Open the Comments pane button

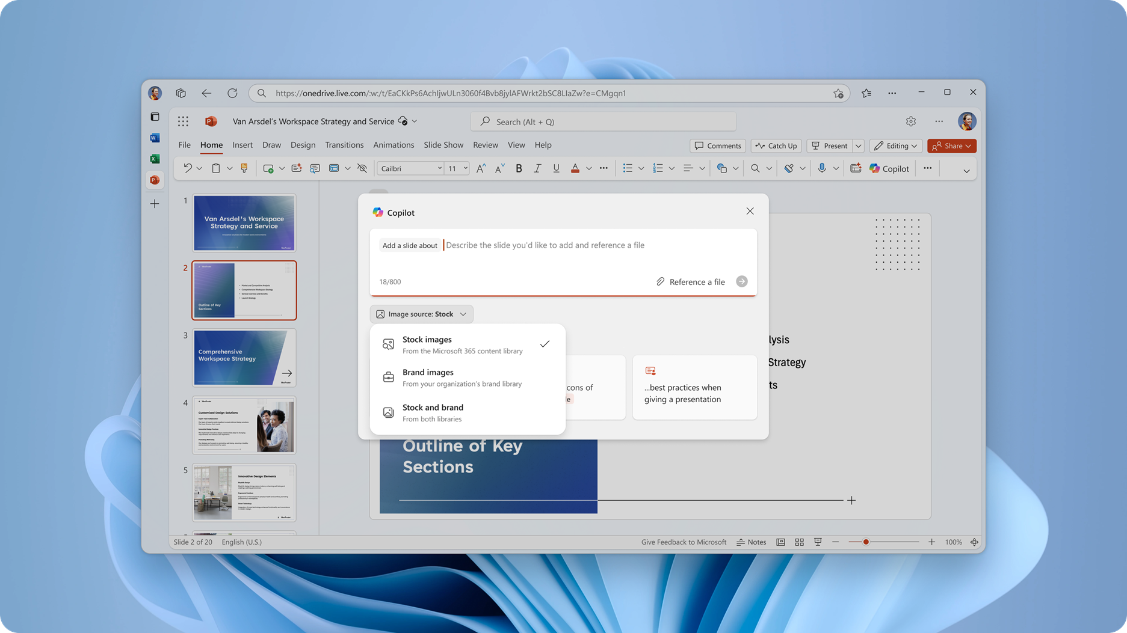tap(717, 145)
